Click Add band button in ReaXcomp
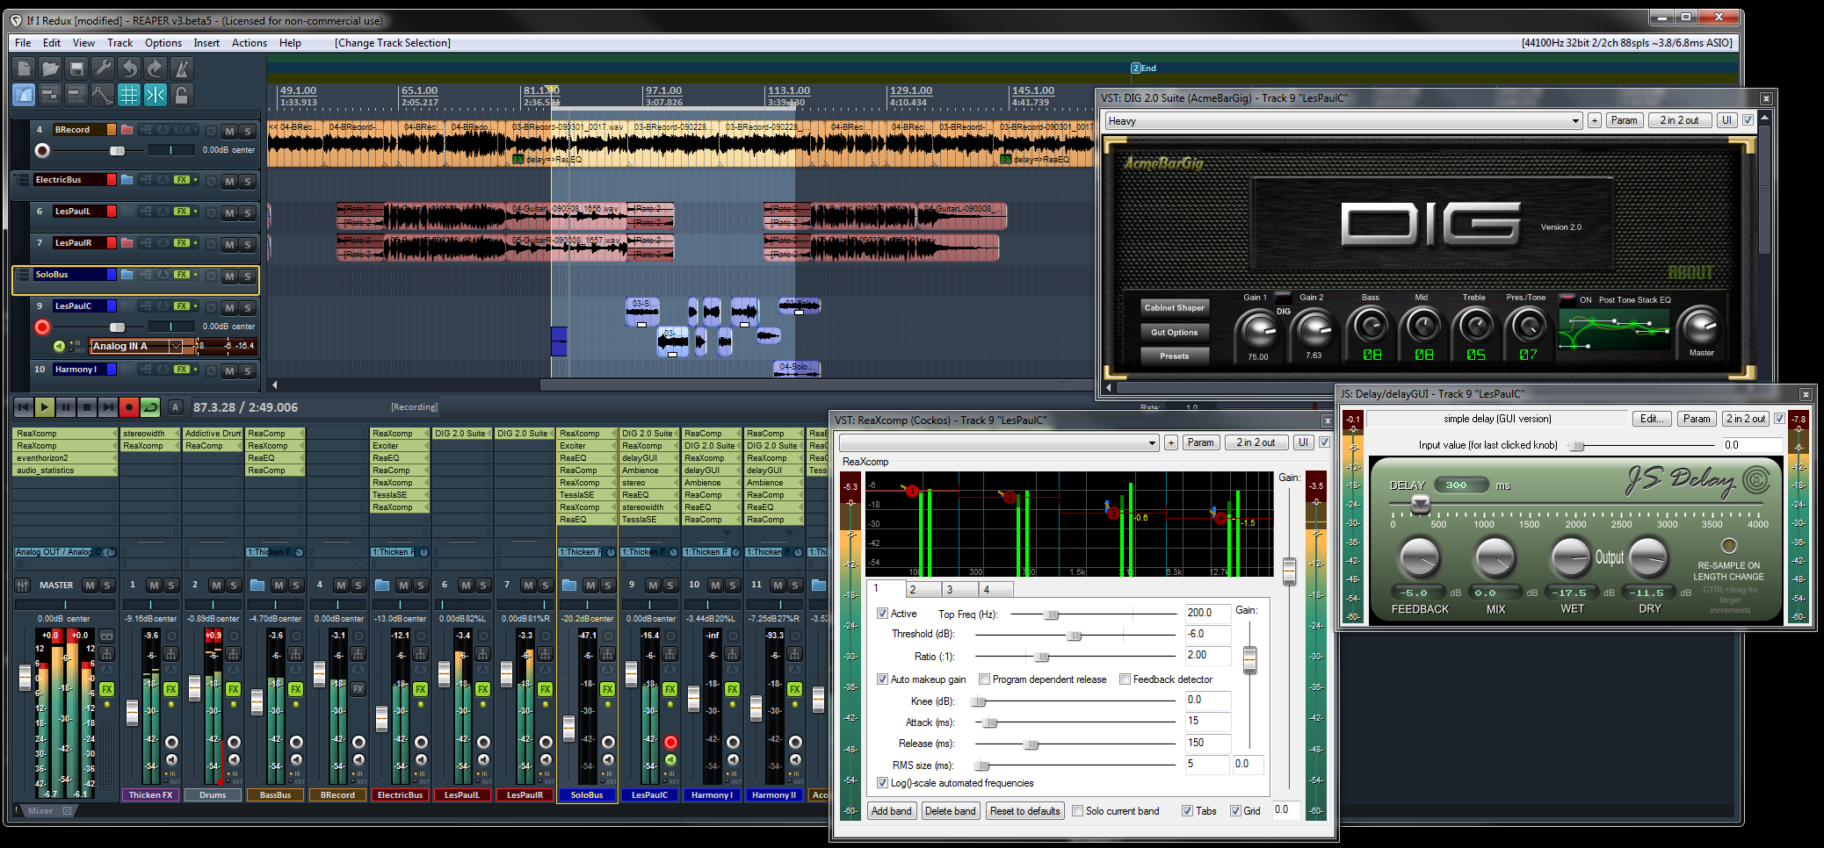 [x=891, y=811]
